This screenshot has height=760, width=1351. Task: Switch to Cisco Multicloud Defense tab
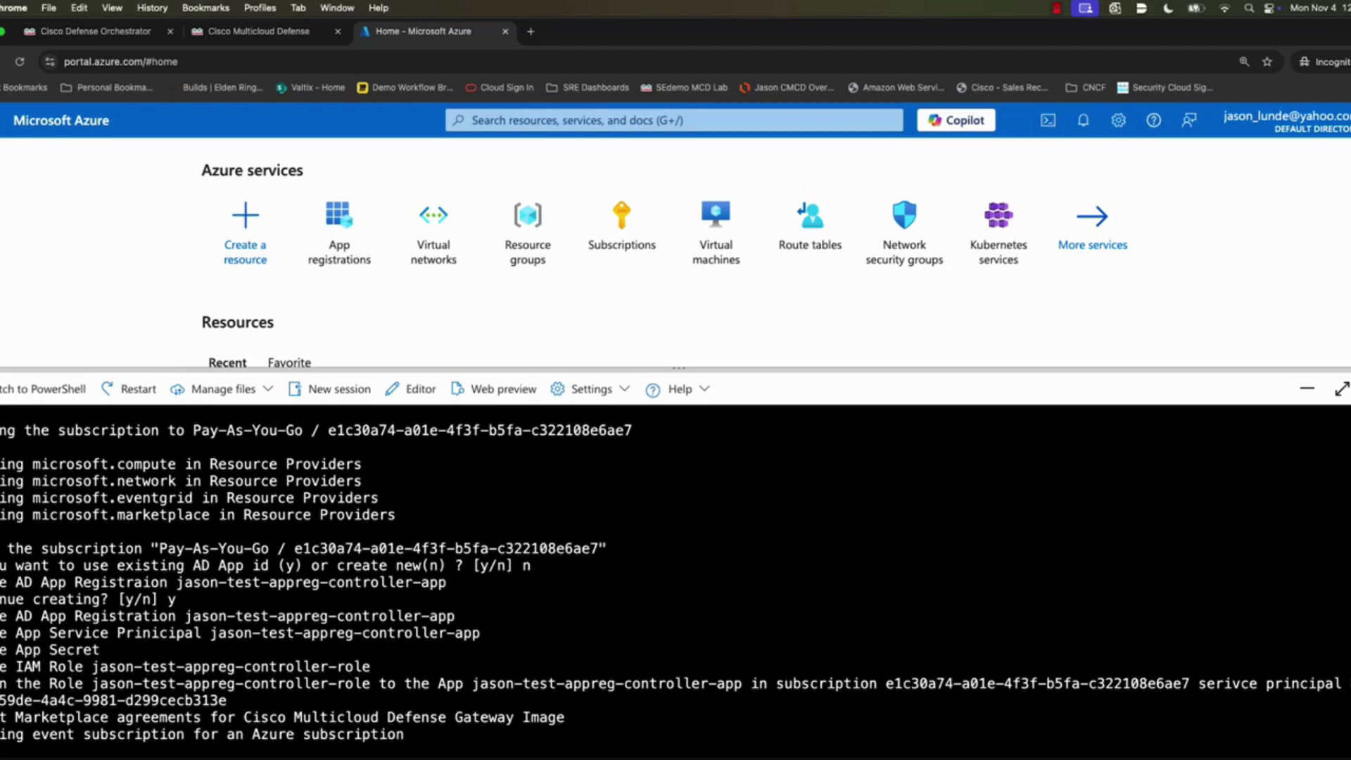pyautogui.click(x=258, y=31)
